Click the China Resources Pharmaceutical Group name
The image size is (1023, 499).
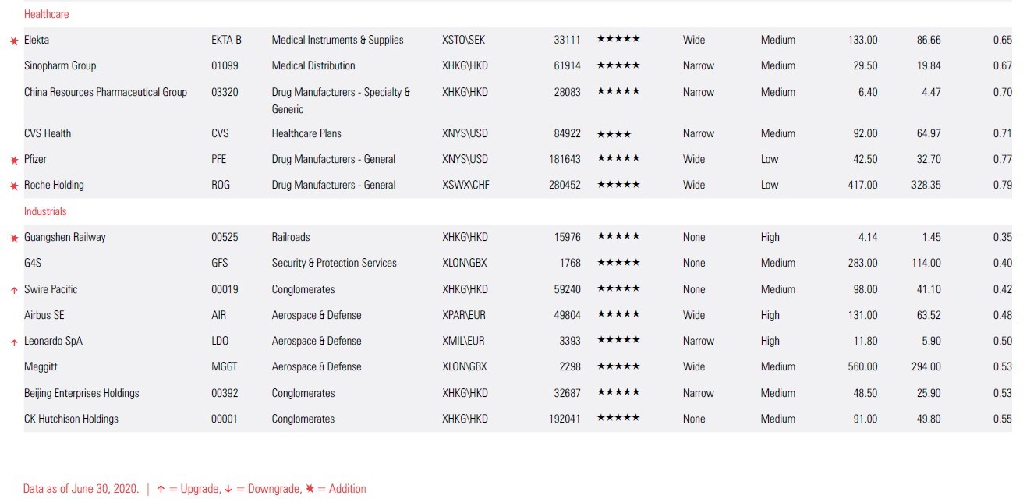[x=105, y=92]
